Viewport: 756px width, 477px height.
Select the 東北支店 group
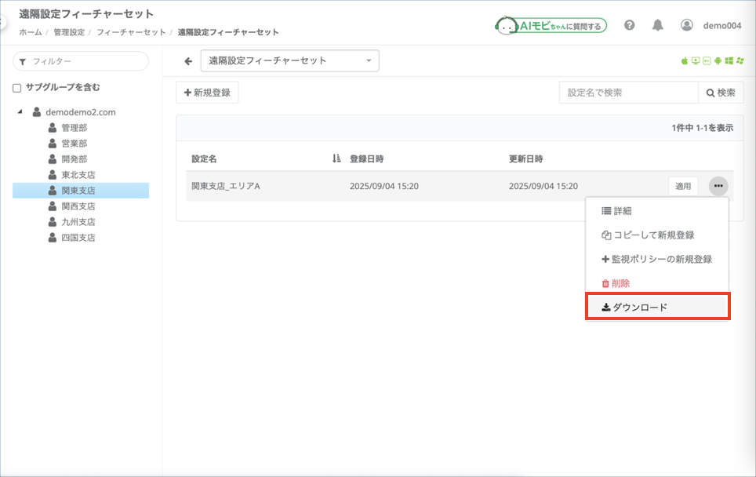tap(78, 175)
